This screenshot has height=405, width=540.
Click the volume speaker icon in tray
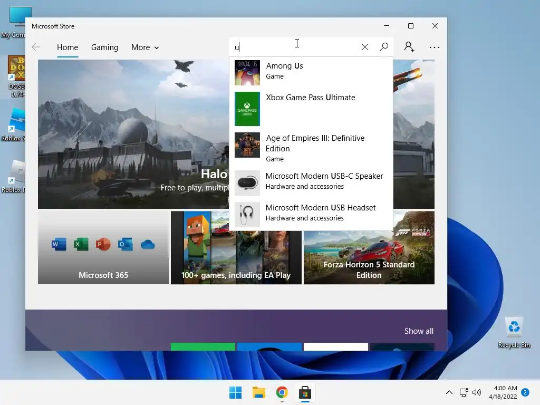477,392
